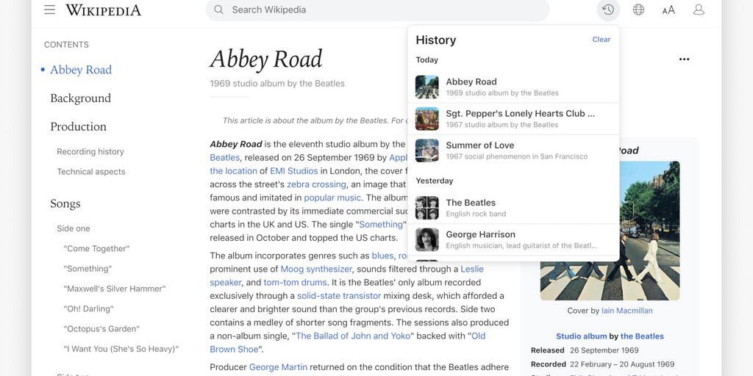Image resolution: width=753 pixels, height=376 pixels.
Task: Open the hamburger menu icon
Action: [49, 10]
